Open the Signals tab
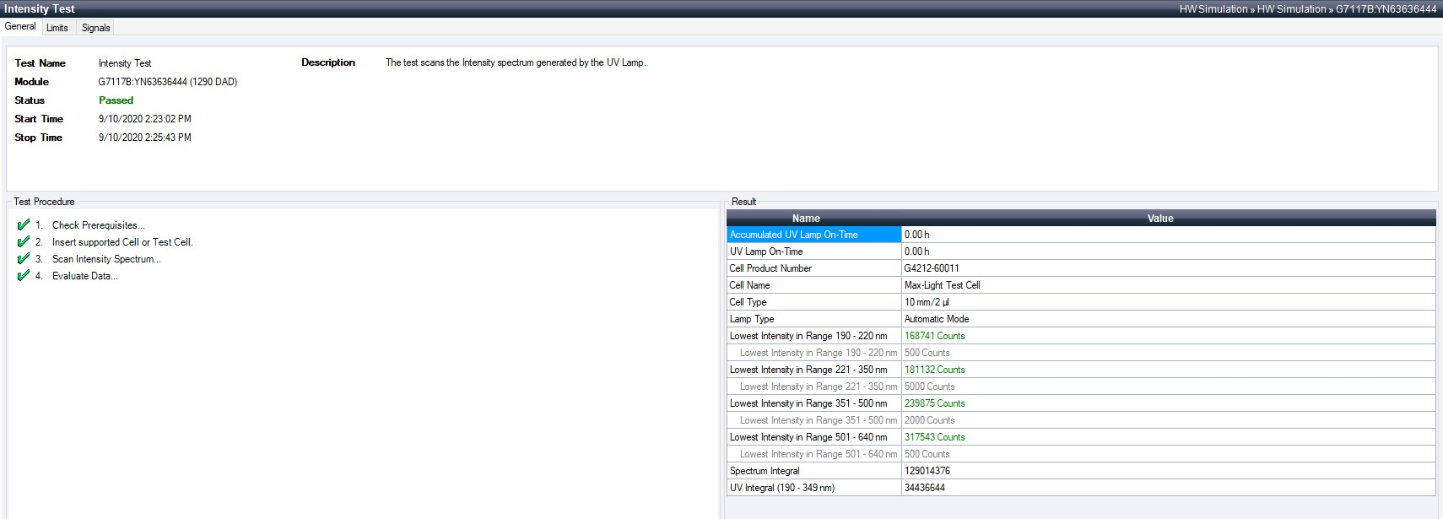Viewport: 1443px width, 519px height. point(95,28)
